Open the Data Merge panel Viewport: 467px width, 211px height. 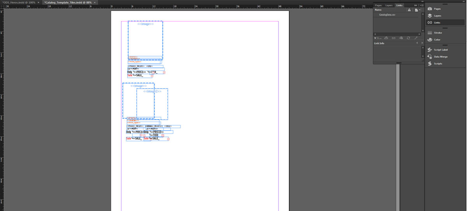445,57
